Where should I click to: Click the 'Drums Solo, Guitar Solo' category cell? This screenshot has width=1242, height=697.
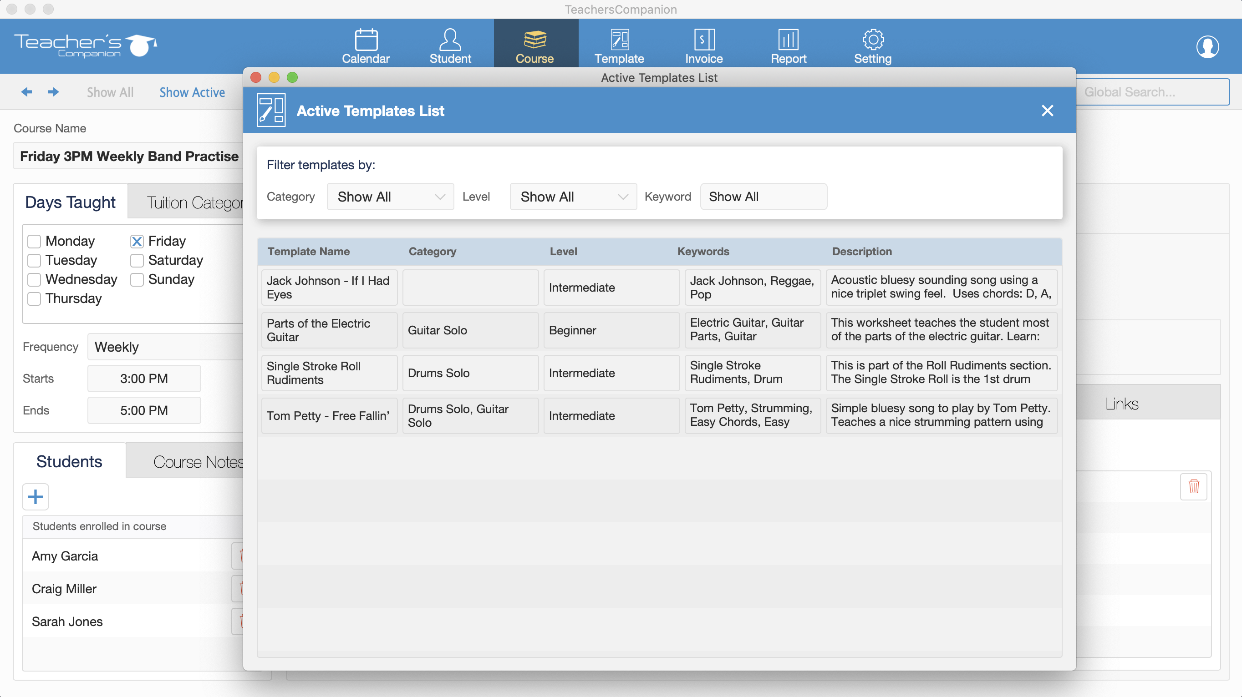coord(470,415)
